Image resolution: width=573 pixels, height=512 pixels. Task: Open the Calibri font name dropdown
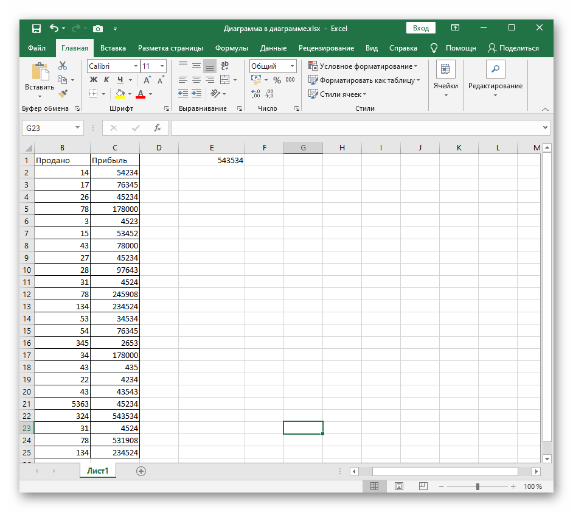(x=136, y=66)
